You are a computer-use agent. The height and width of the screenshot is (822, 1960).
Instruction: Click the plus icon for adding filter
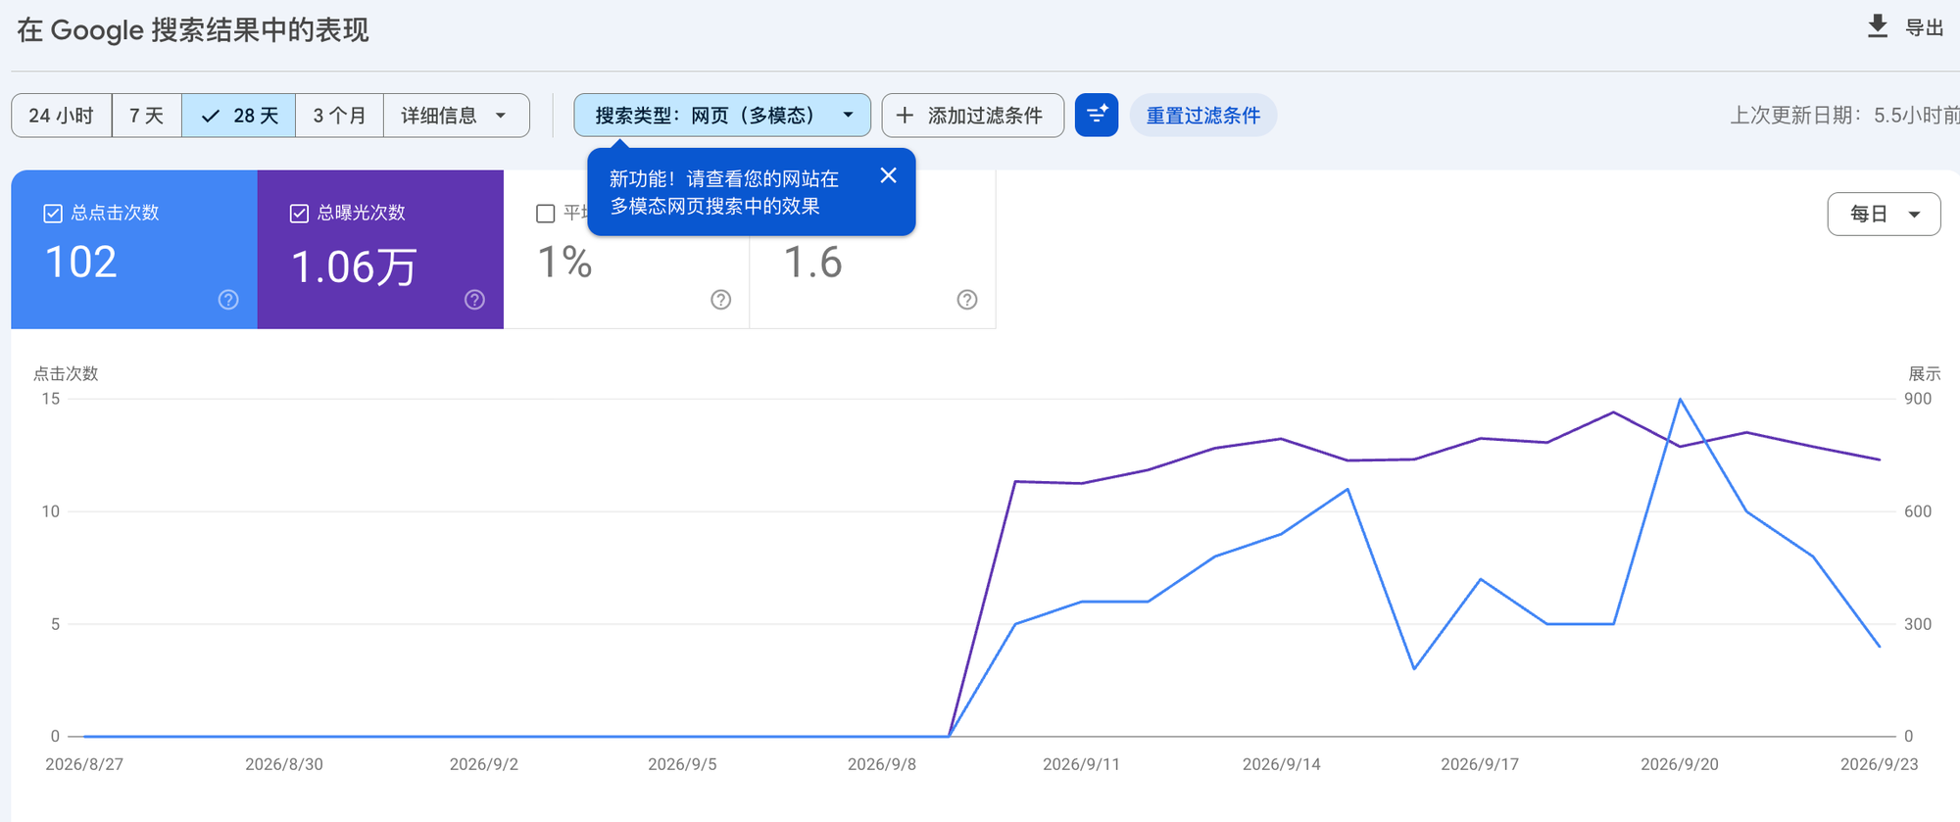[905, 116]
